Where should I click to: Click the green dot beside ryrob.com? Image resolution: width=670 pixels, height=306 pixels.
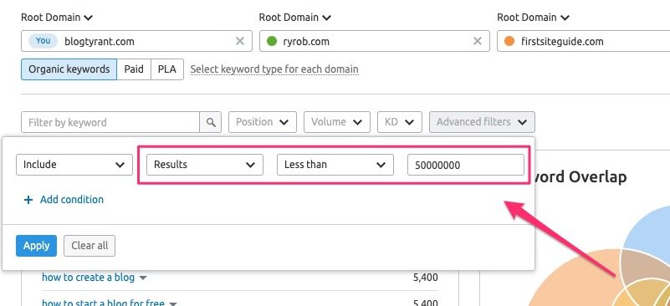point(271,42)
